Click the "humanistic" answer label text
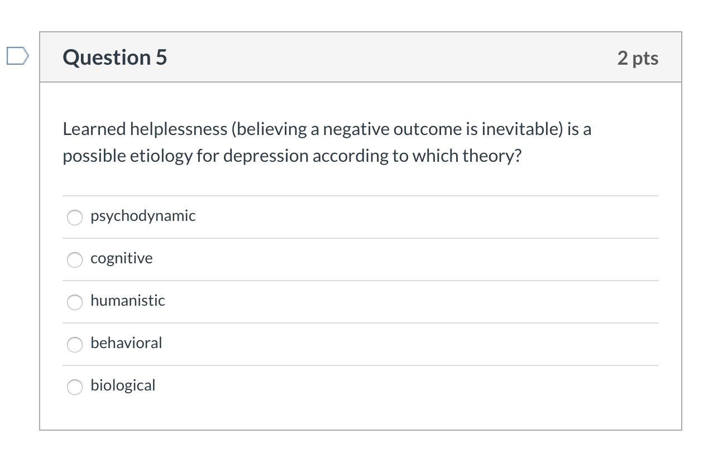 pyautogui.click(x=128, y=301)
